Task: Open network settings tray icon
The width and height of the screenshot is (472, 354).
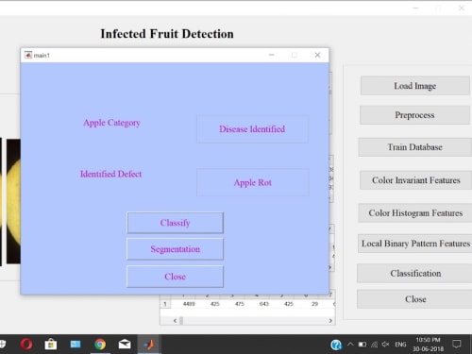Action: click(374, 345)
